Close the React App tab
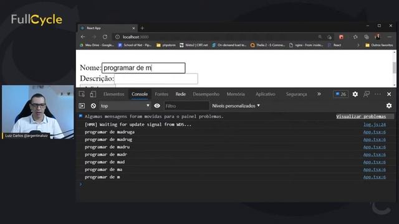The image size is (399, 224). tap(133, 28)
